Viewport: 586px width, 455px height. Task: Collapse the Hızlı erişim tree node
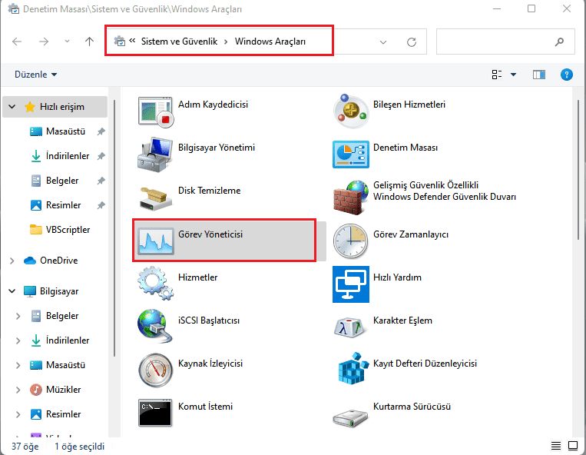click(12, 107)
